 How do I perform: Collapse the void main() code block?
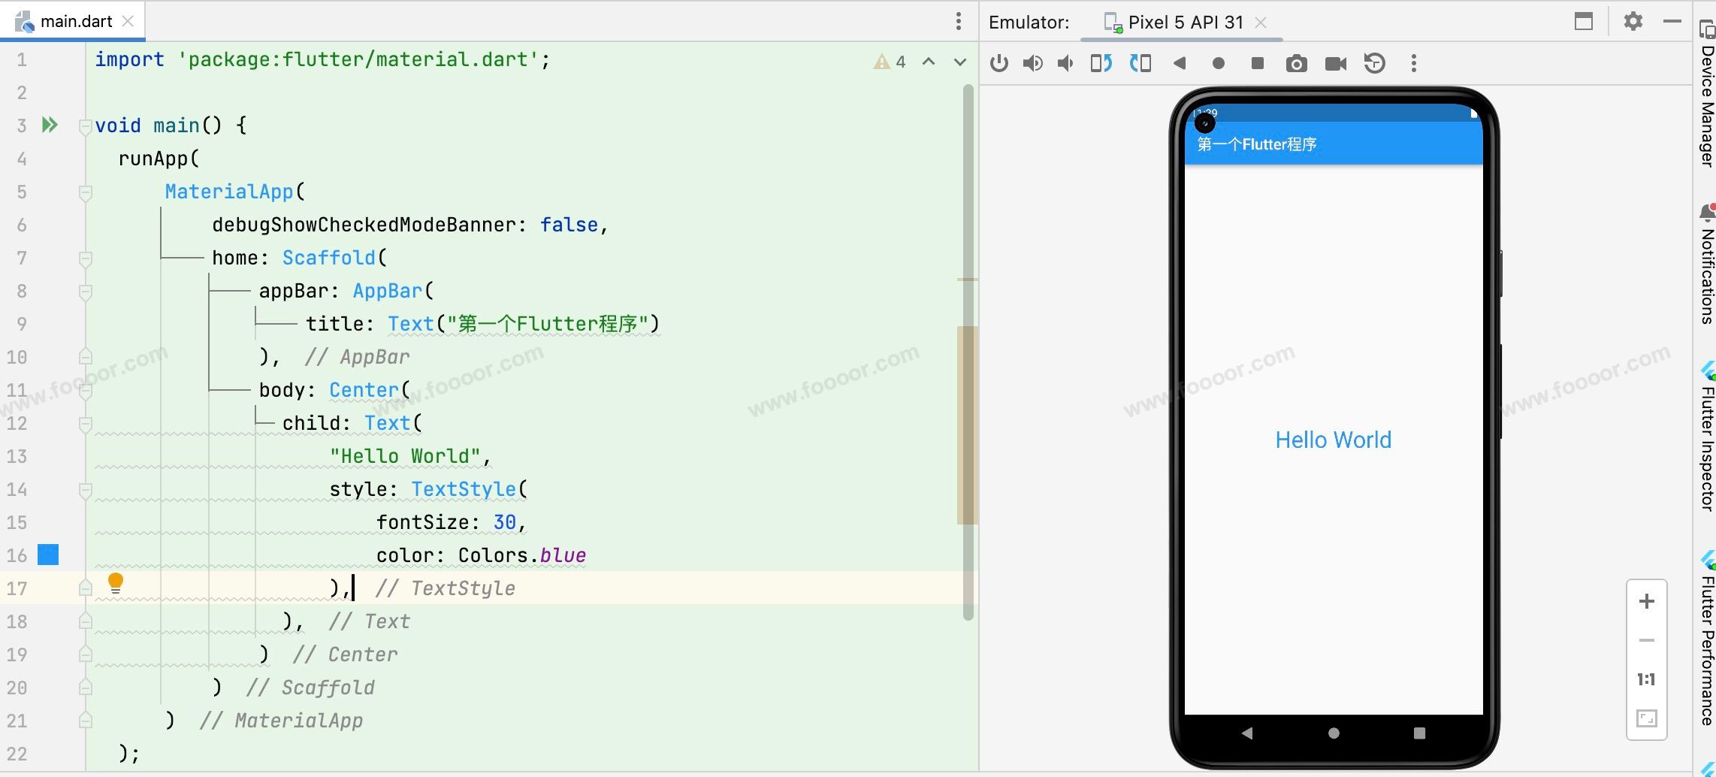pyautogui.click(x=85, y=126)
